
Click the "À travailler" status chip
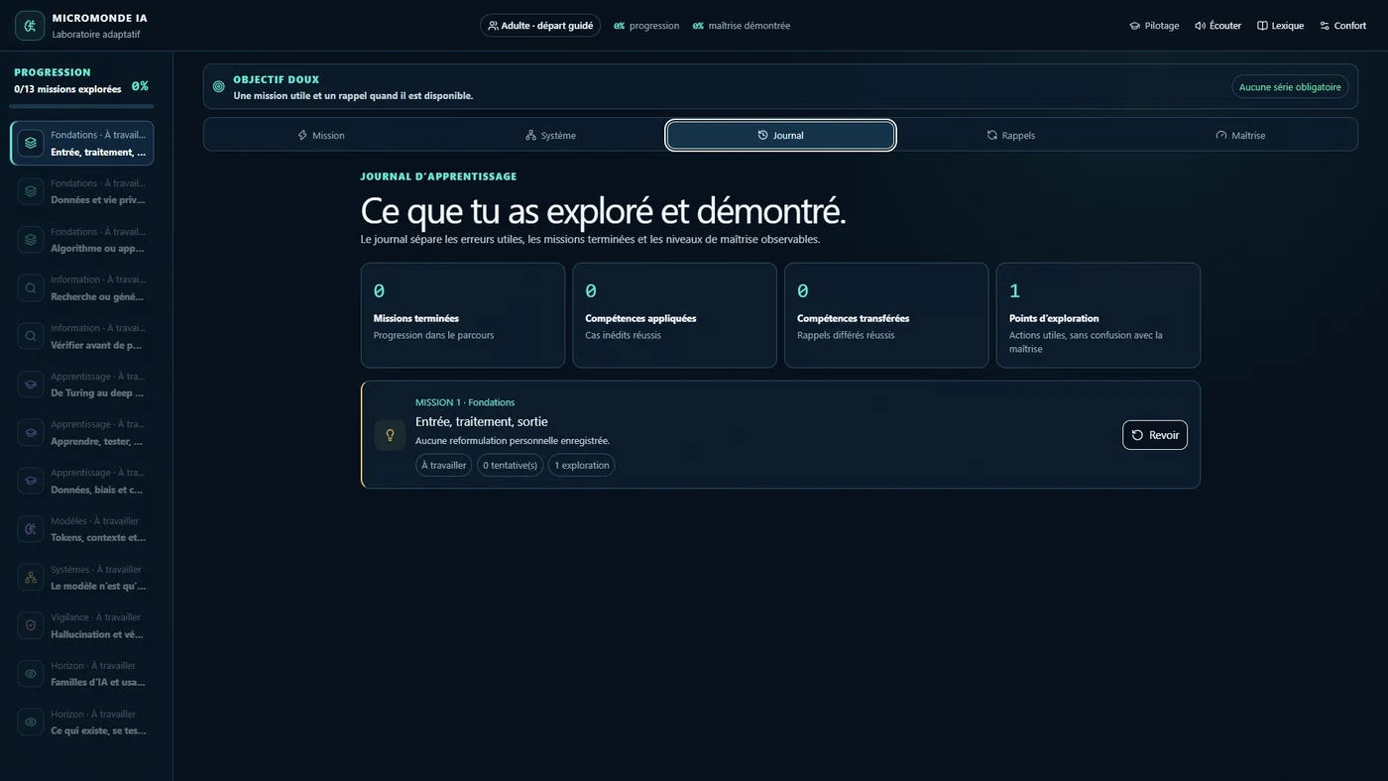tap(444, 465)
